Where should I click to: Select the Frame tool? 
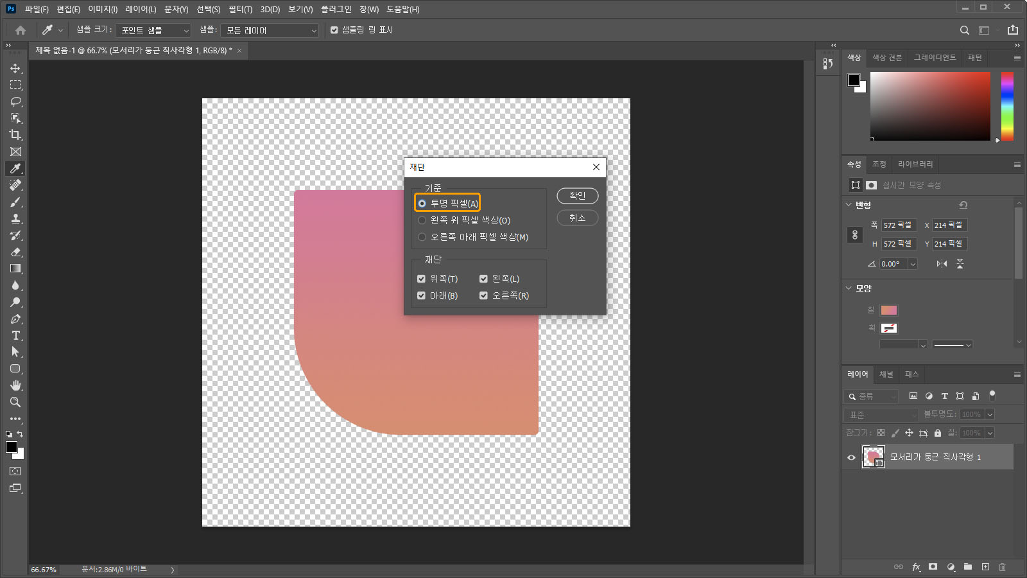(15, 152)
